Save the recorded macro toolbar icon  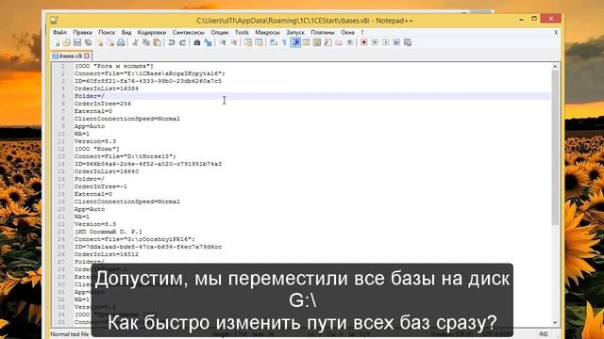click(408, 42)
